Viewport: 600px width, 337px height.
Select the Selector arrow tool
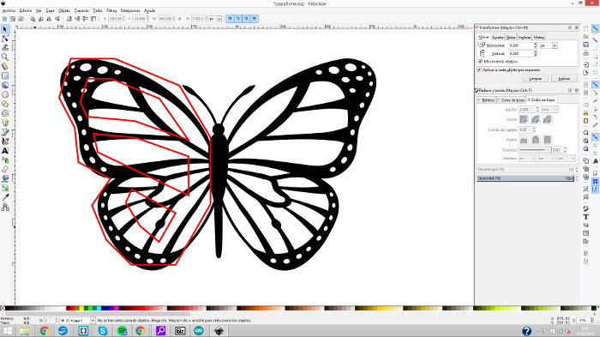tap(5, 29)
